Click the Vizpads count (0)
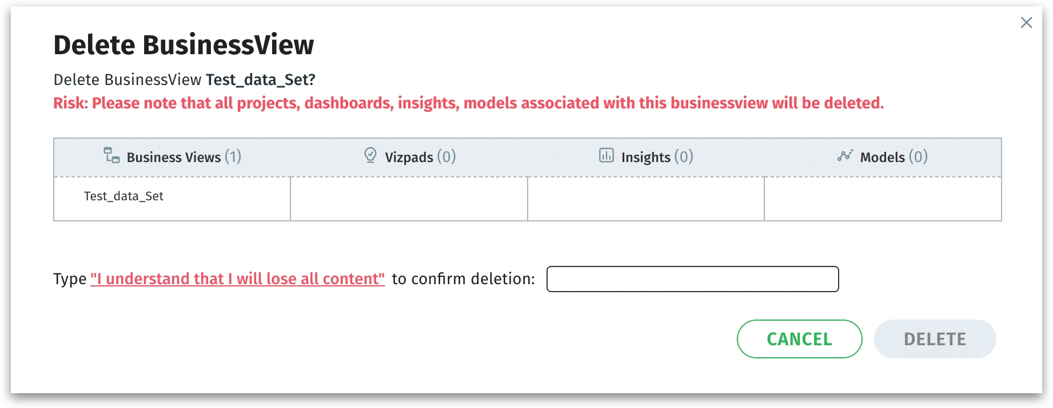 [446, 157]
